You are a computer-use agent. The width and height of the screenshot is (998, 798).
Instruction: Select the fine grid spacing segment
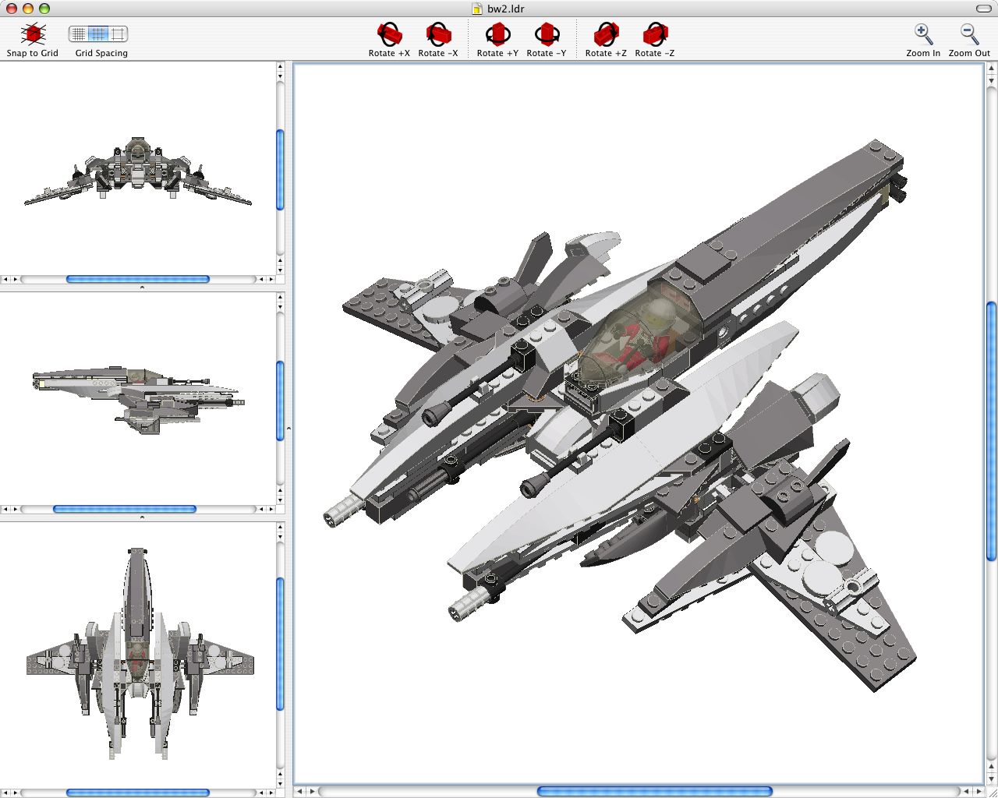80,34
